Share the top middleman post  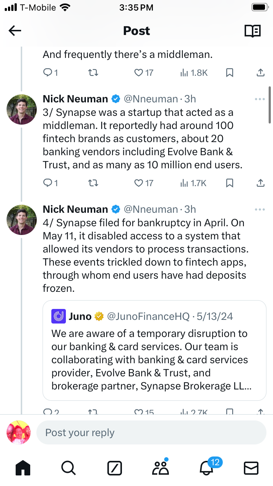260,73
